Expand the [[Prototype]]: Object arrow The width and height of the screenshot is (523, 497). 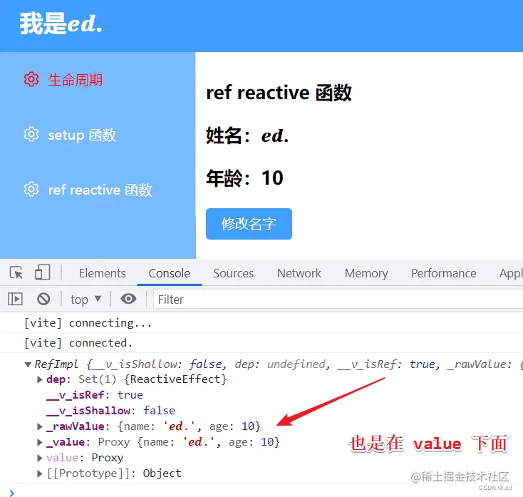click(40, 473)
